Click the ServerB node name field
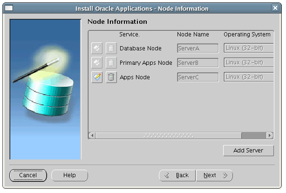Image resolution: width=286 pixels, height=193 pixels. [x=197, y=62]
